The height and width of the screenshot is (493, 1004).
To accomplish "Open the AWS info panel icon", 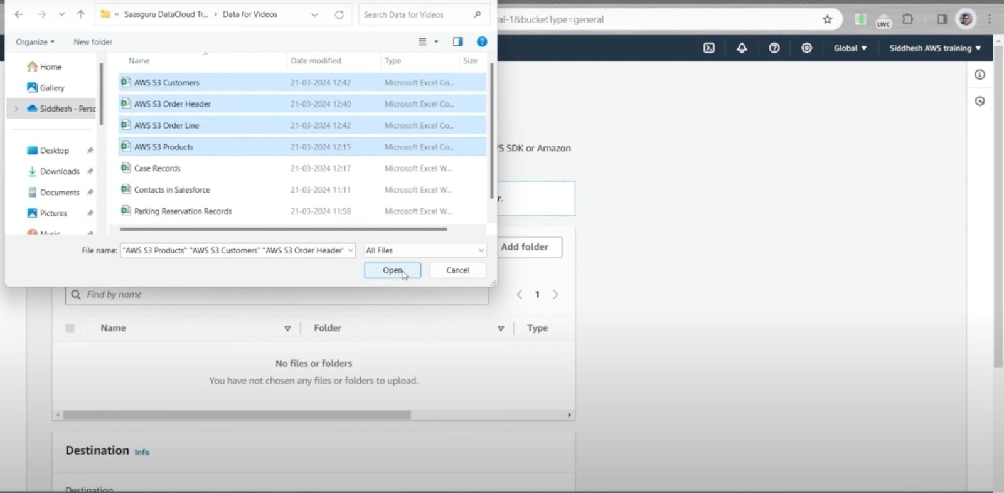I will point(980,75).
